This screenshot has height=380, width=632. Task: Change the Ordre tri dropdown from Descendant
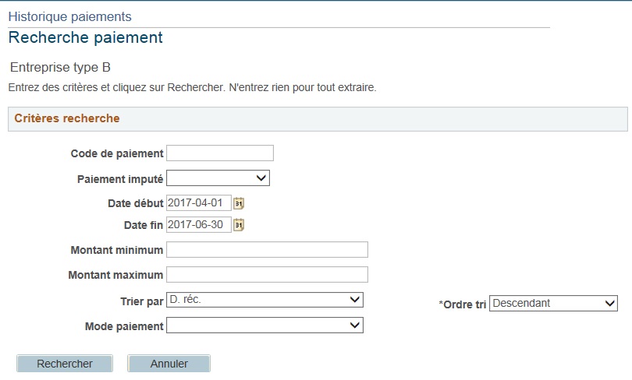[x=553, y=303]
